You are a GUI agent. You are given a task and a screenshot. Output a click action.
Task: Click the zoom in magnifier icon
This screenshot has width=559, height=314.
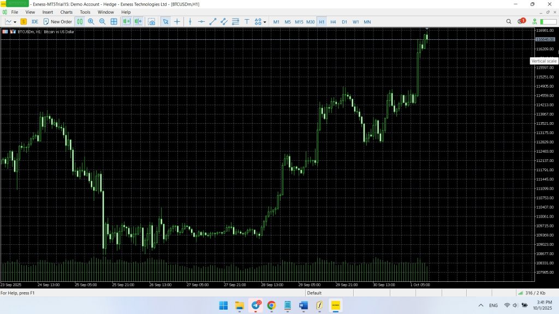pos(91,22)
